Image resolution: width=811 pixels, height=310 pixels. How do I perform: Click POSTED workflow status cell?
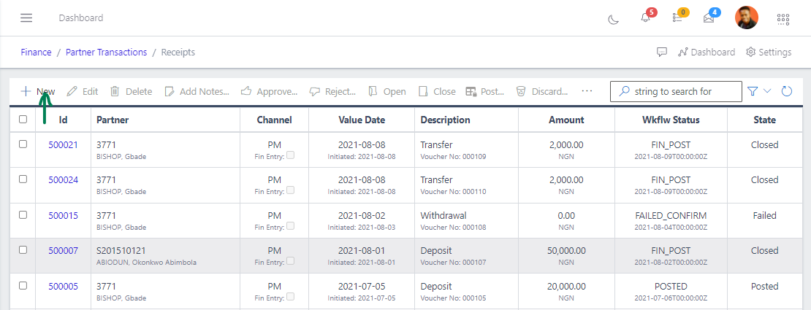pyautogui.click(x=671, y=286)
